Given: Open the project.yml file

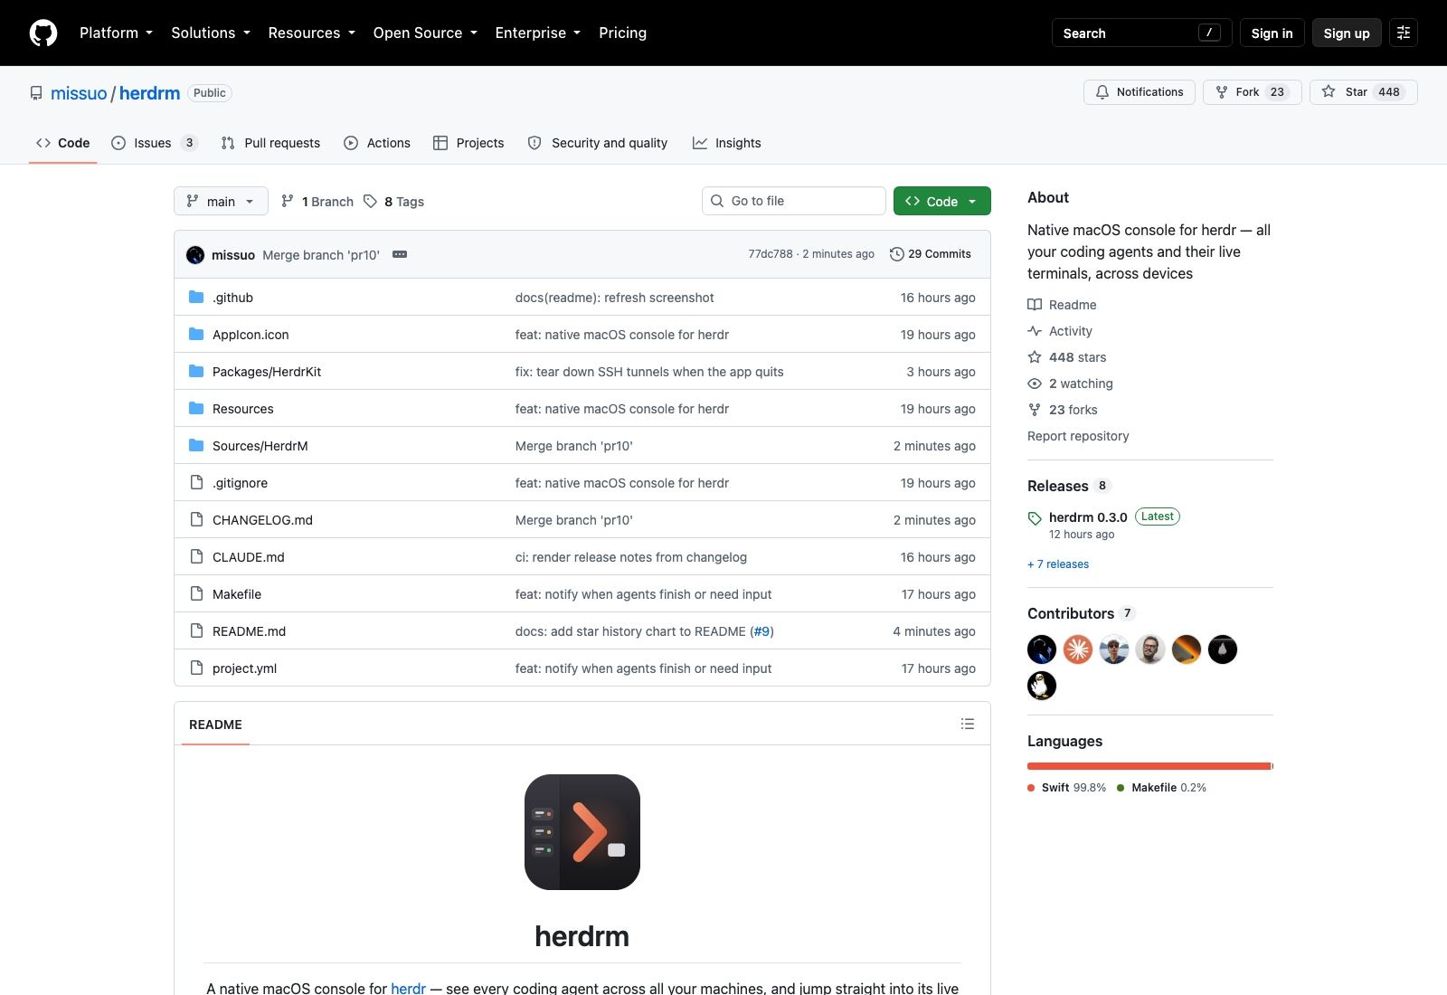Looking at the screenshot, I should [244, 668].
